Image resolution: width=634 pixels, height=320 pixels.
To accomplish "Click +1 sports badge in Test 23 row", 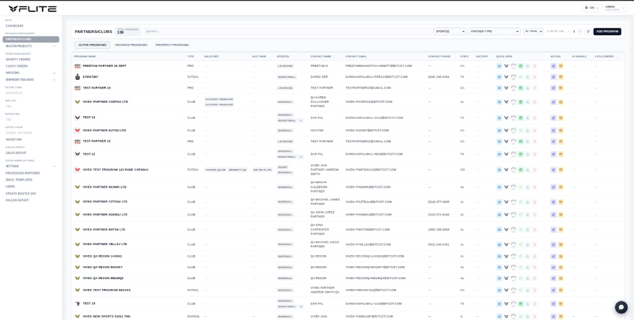I will pos(300,121).
